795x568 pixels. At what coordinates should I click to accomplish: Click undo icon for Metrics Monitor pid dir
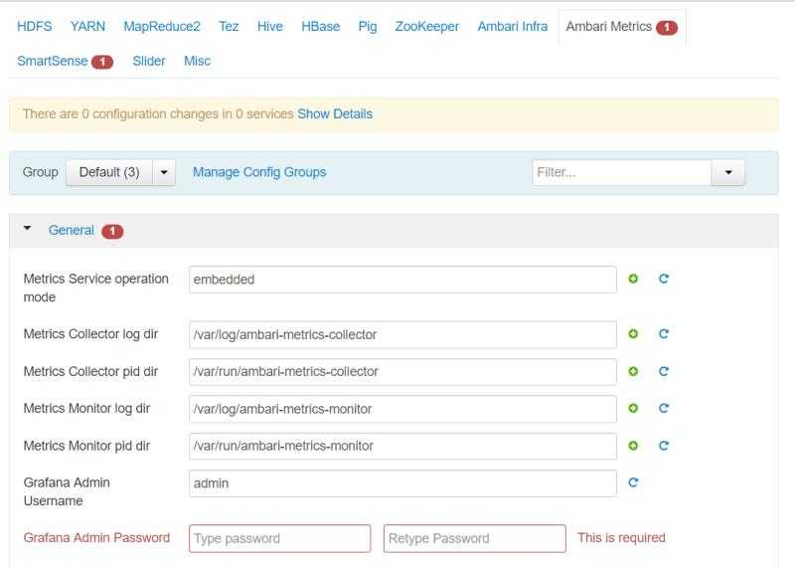(663, 446)
